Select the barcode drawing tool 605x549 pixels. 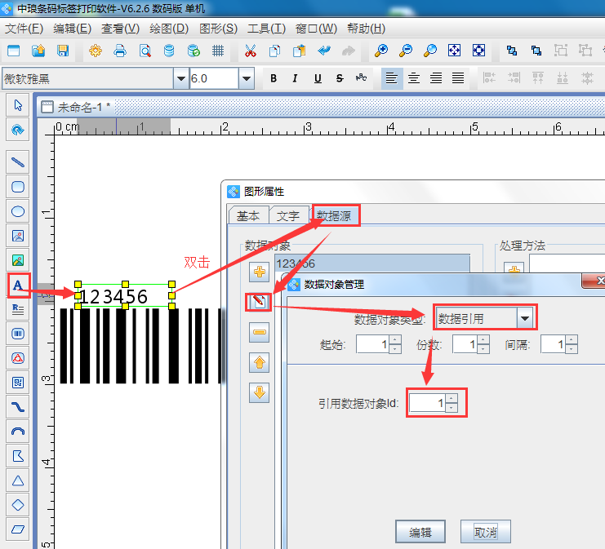(x=17, y=333)
